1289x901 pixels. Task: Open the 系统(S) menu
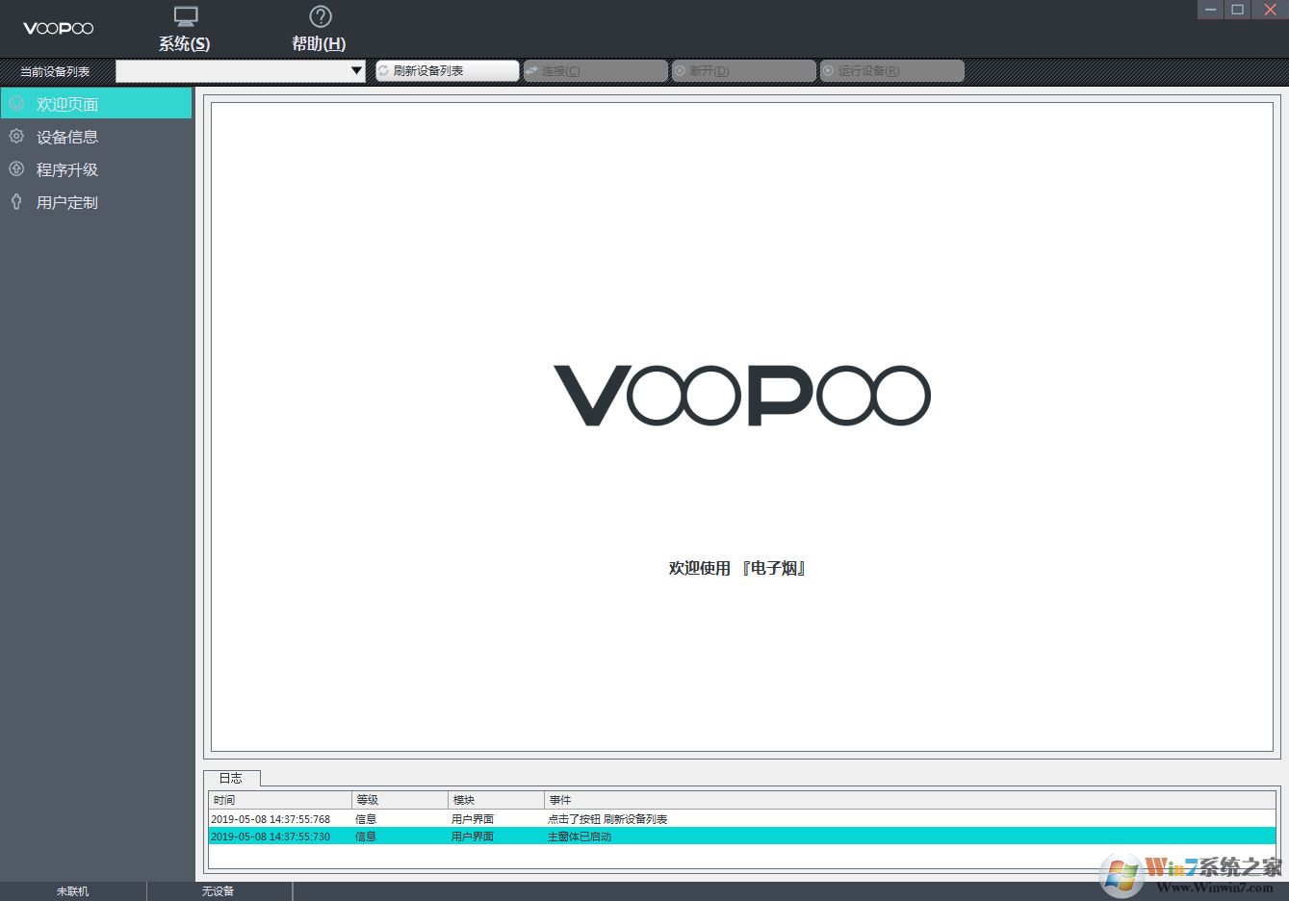pos(183,43)
